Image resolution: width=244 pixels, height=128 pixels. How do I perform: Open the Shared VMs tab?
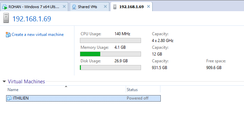click(87, 7)
